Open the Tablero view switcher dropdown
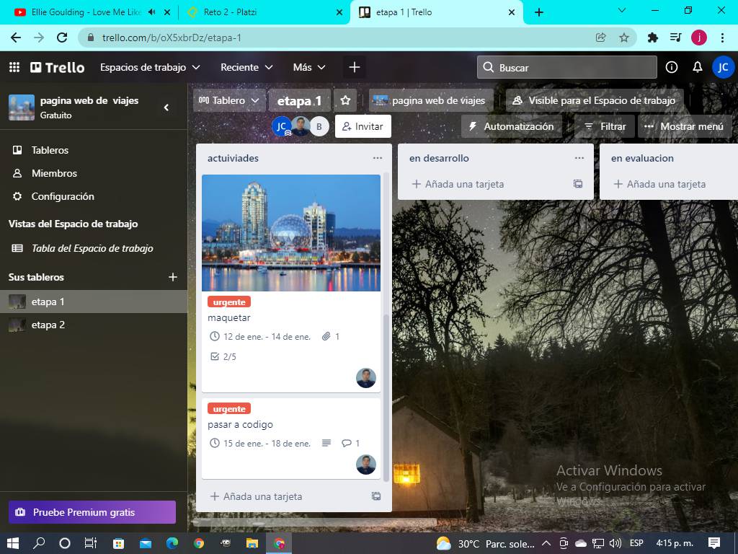Screen dimensions: 738x554 [229, 100]
